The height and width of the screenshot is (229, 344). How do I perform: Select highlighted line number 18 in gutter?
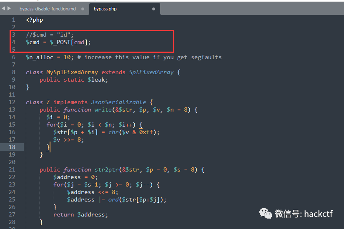[12, 147]
